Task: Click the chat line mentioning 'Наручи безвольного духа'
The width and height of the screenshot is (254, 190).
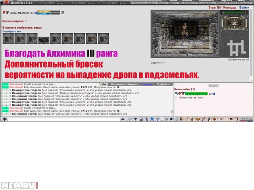Action: [71, 93]
